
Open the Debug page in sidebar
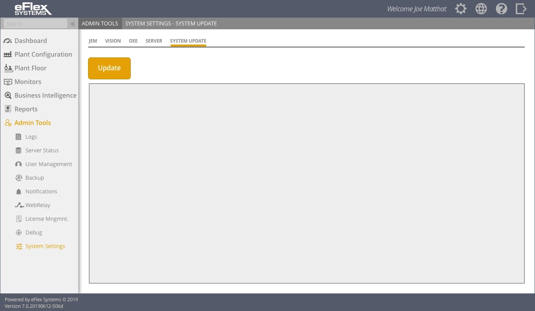click(34, 232)
